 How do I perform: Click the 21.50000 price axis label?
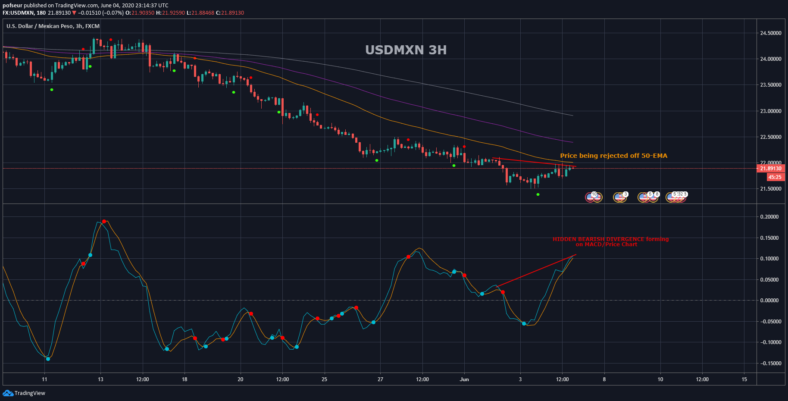click(x=771, y=189)
